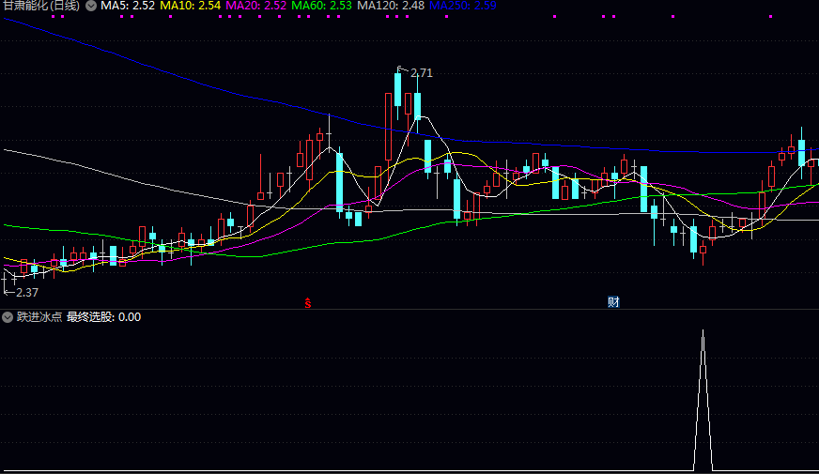Click the 2.71 high price label
This screenshot has width=819, height=474.
[x=422, y=73]
